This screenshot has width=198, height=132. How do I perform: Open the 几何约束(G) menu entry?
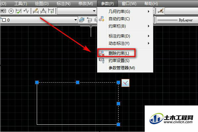pyautogui.click(x=125, y=12)
